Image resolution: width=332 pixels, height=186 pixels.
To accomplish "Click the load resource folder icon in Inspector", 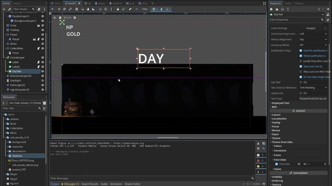I will coord(276,9).
